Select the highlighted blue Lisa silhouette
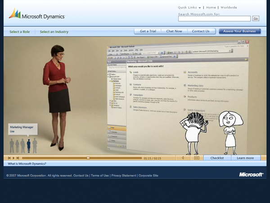Viewport: 270px width, 203px height. [x=29, y=146]
